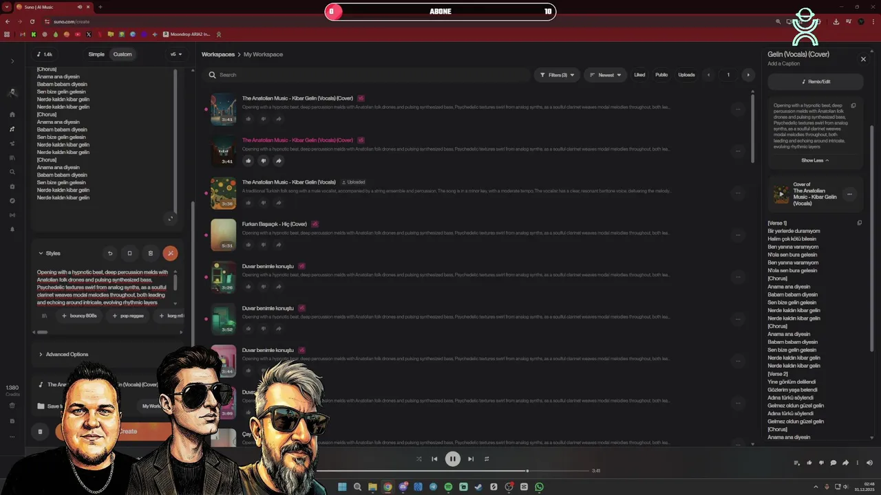Open Workspaces breadcrumb link

click(x=218, y=54)
